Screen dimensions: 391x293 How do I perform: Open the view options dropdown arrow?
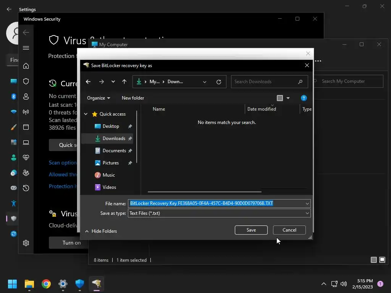[288, 98]
